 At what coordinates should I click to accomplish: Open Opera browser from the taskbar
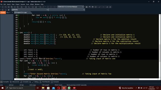tap(59, 88)
